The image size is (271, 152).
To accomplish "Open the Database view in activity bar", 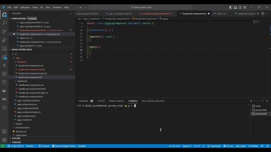I will pyautogui.click(x=4, y=82).
